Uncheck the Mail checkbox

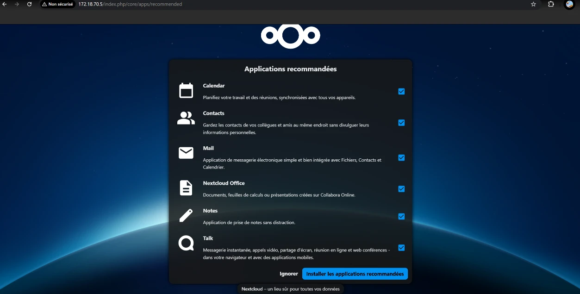[x=401, y=158]
